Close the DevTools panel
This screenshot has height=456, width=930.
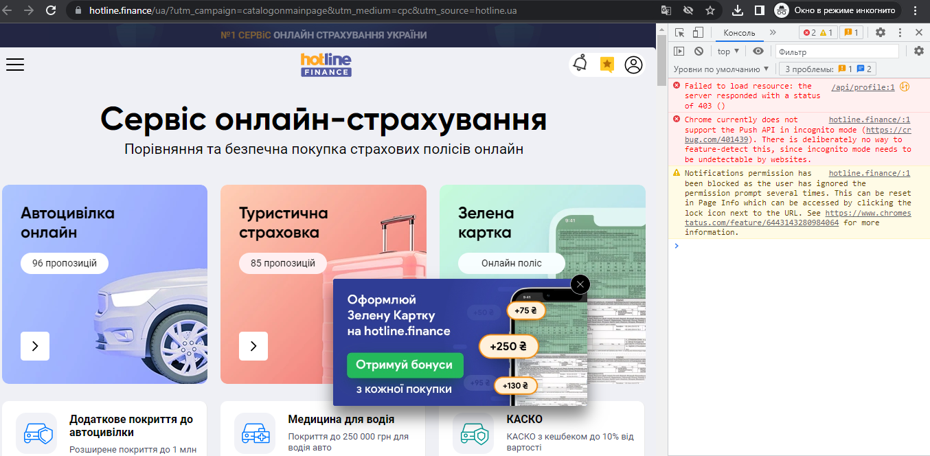click(919, 32)
